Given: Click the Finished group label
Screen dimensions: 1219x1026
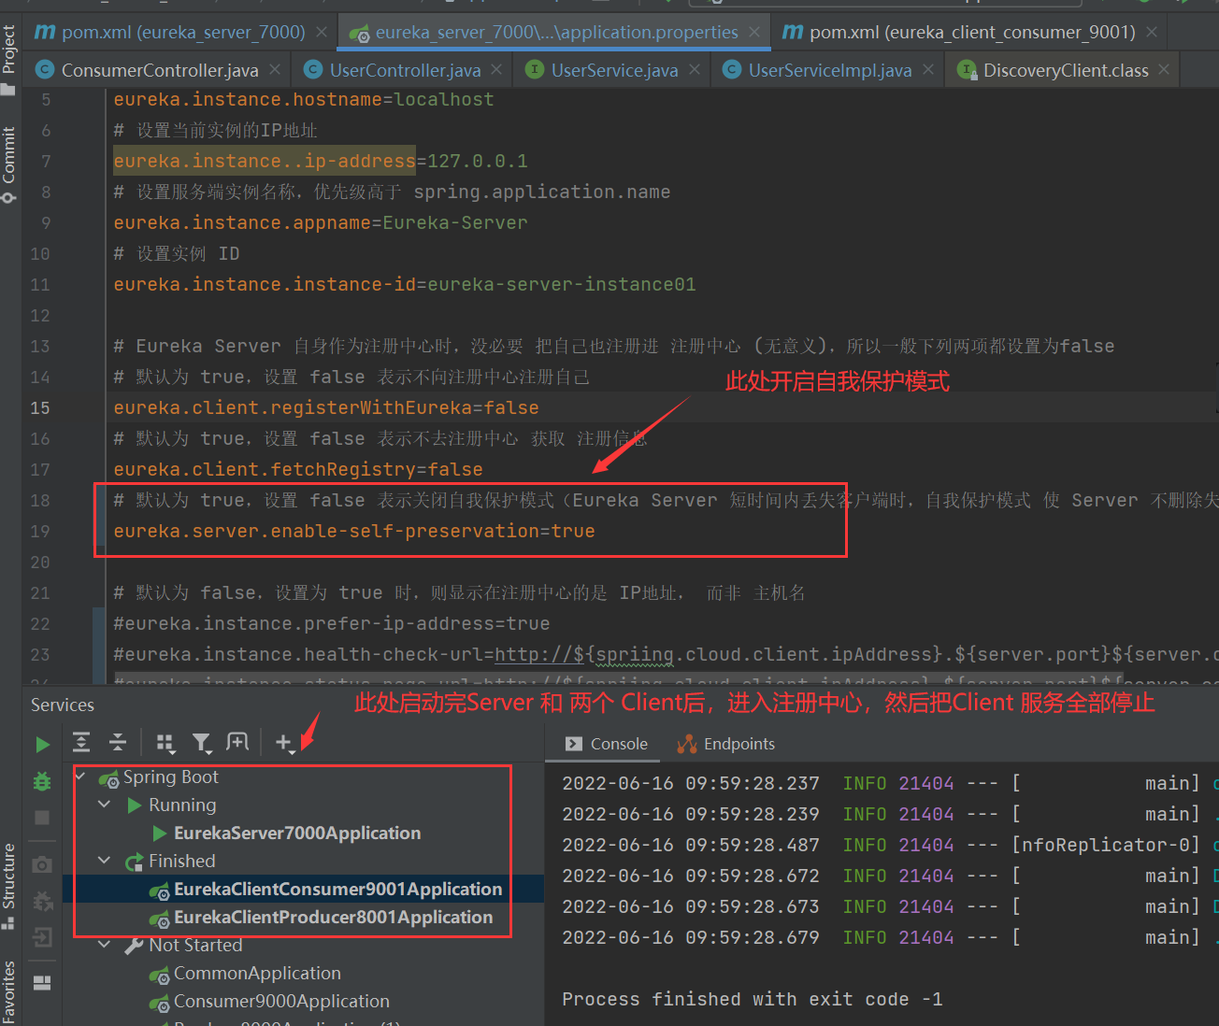Looking at the screenshot, I should 182,861.
